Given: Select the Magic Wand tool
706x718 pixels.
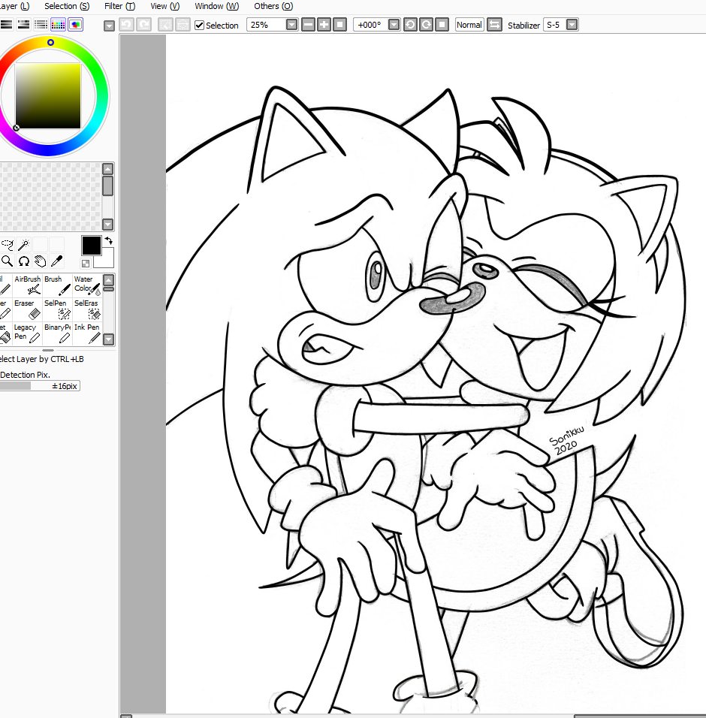Looking at the screenshot, I should point(24,245).
